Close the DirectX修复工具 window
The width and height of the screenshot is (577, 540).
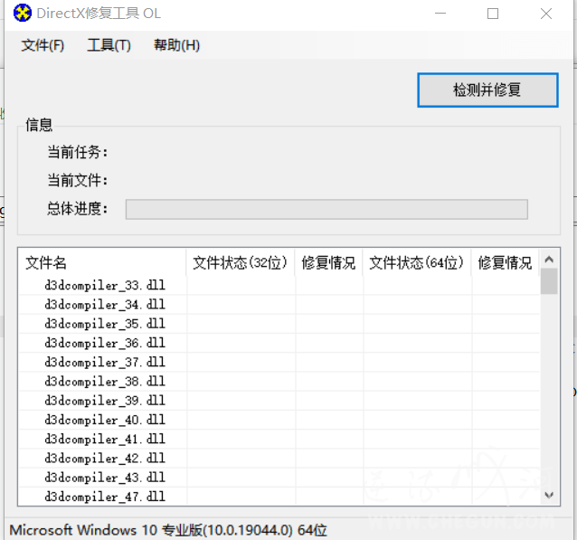(545, 14)
